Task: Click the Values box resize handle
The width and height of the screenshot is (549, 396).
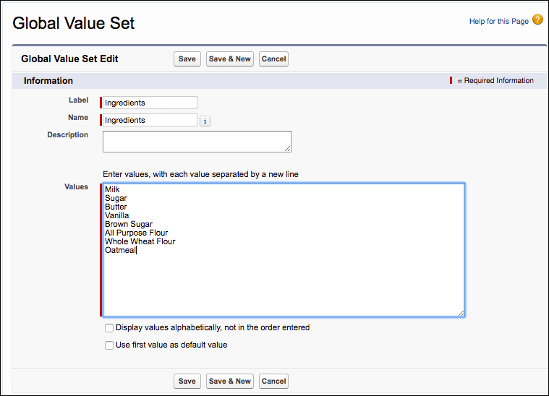Action: point(461,313)
